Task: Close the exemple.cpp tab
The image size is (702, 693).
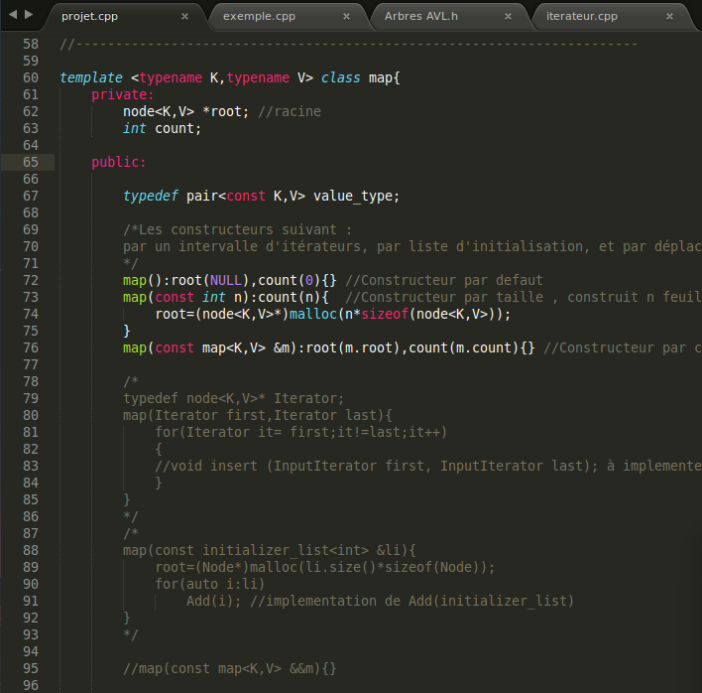Action: (346, 17)
